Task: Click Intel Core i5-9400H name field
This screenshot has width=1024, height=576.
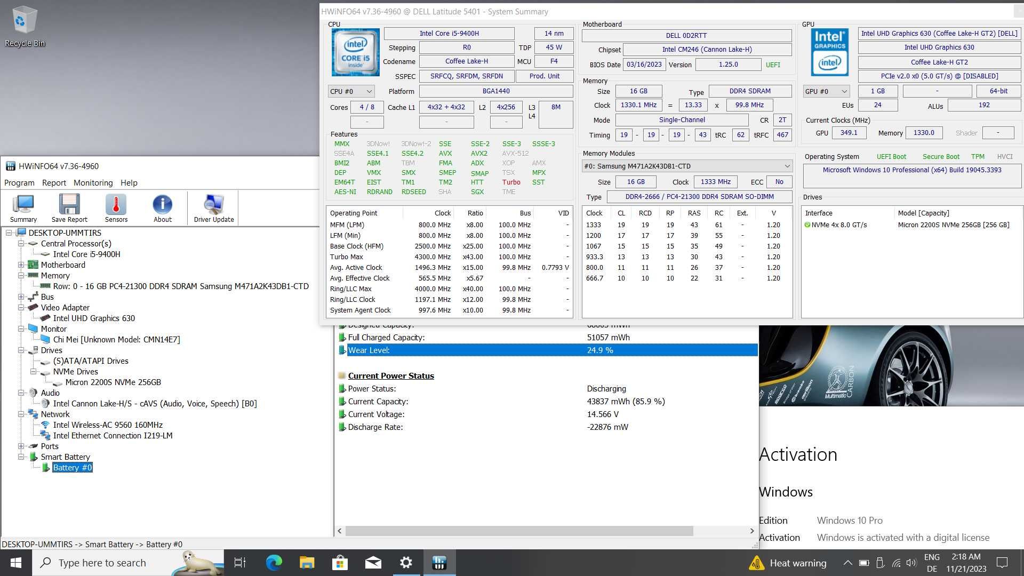Action: point(449,33)
